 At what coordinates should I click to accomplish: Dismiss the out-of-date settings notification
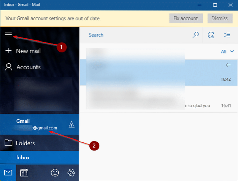point(220,18)
